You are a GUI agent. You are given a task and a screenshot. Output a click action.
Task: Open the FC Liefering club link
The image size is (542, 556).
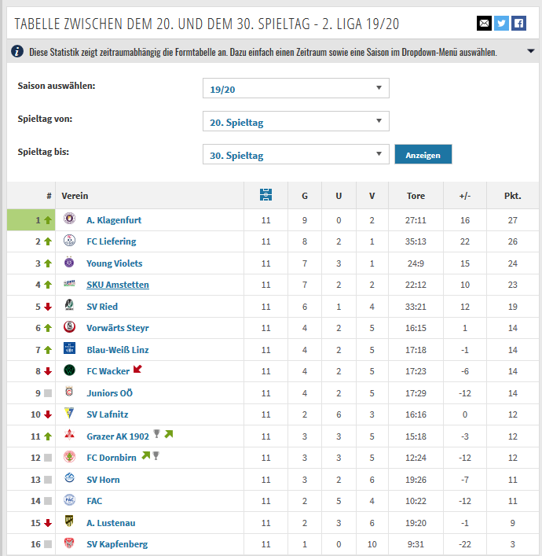point(112,241)
